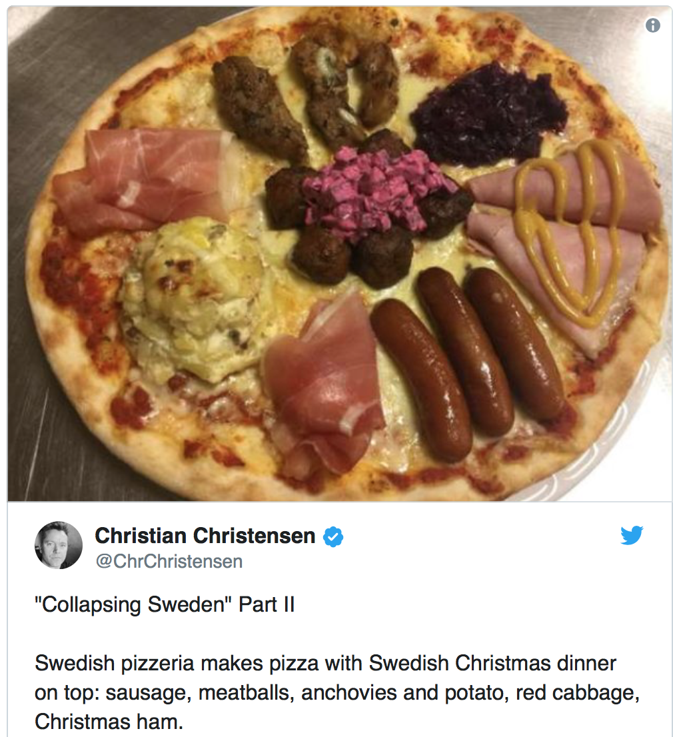Viewport: 673px width, 737px height.
Task: Click the "Collapsing Sweden" Part II text
Action: coord(165,604)
